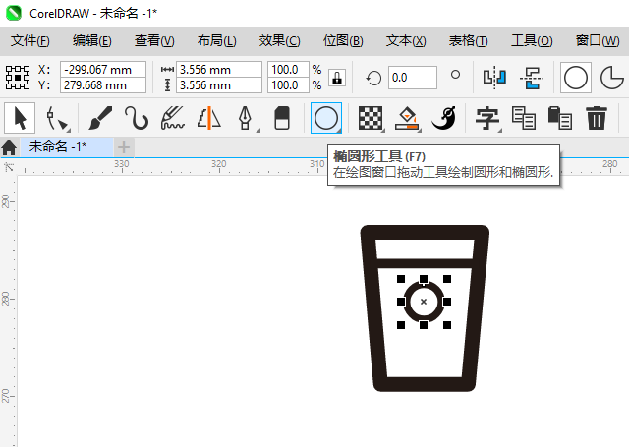Viewport: 629px width, 447px height.
Task: Open the 布局(L) menu
Action: tap(216, 40)
